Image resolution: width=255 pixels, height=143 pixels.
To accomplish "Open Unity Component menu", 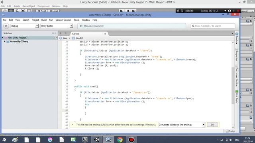I will pyautogui.click(x=43, y=6).
